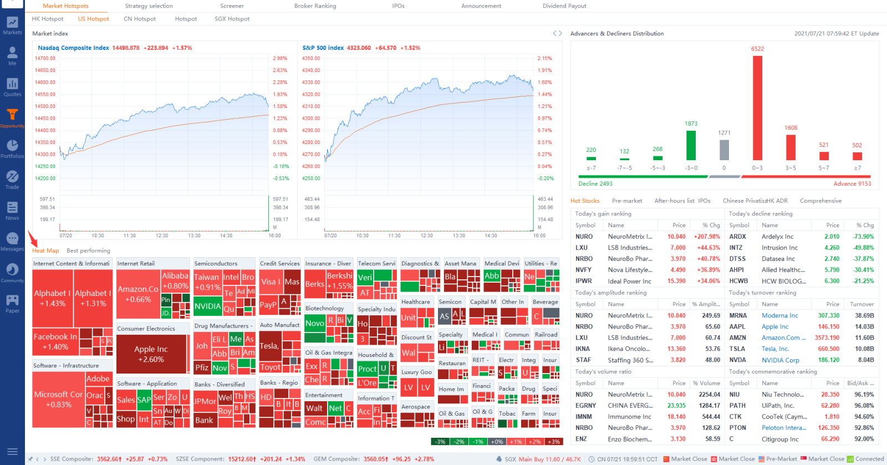Open Paper trading in sidebar
The width and height of the screenshot is (887, 465).
(x=12, y=303)
